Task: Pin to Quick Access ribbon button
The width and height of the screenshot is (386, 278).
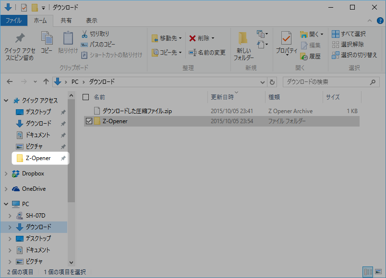Action: click(20, 46)
